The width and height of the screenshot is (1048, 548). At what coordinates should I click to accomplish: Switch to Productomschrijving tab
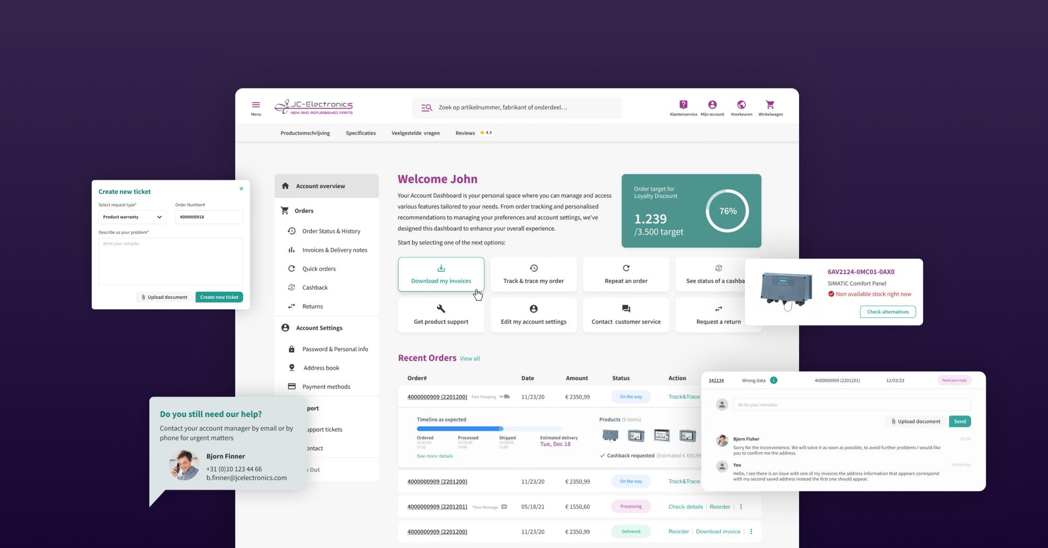coord(305,133)
